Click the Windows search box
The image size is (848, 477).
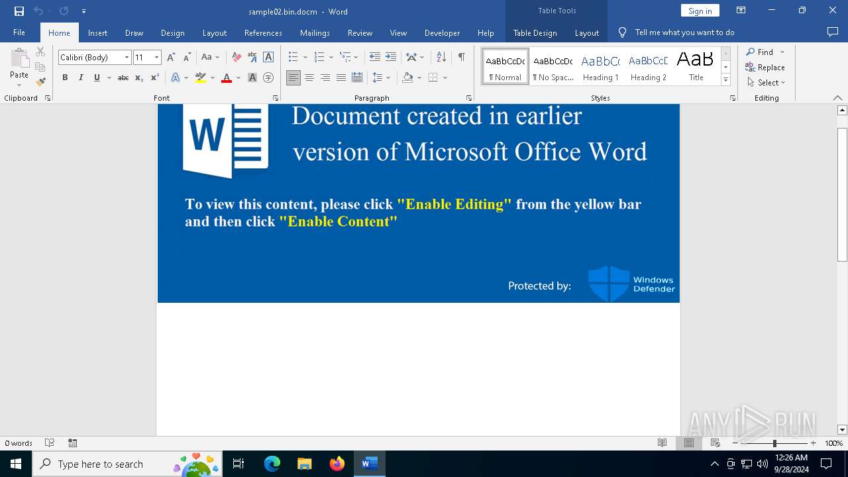(x=127, y=464)
